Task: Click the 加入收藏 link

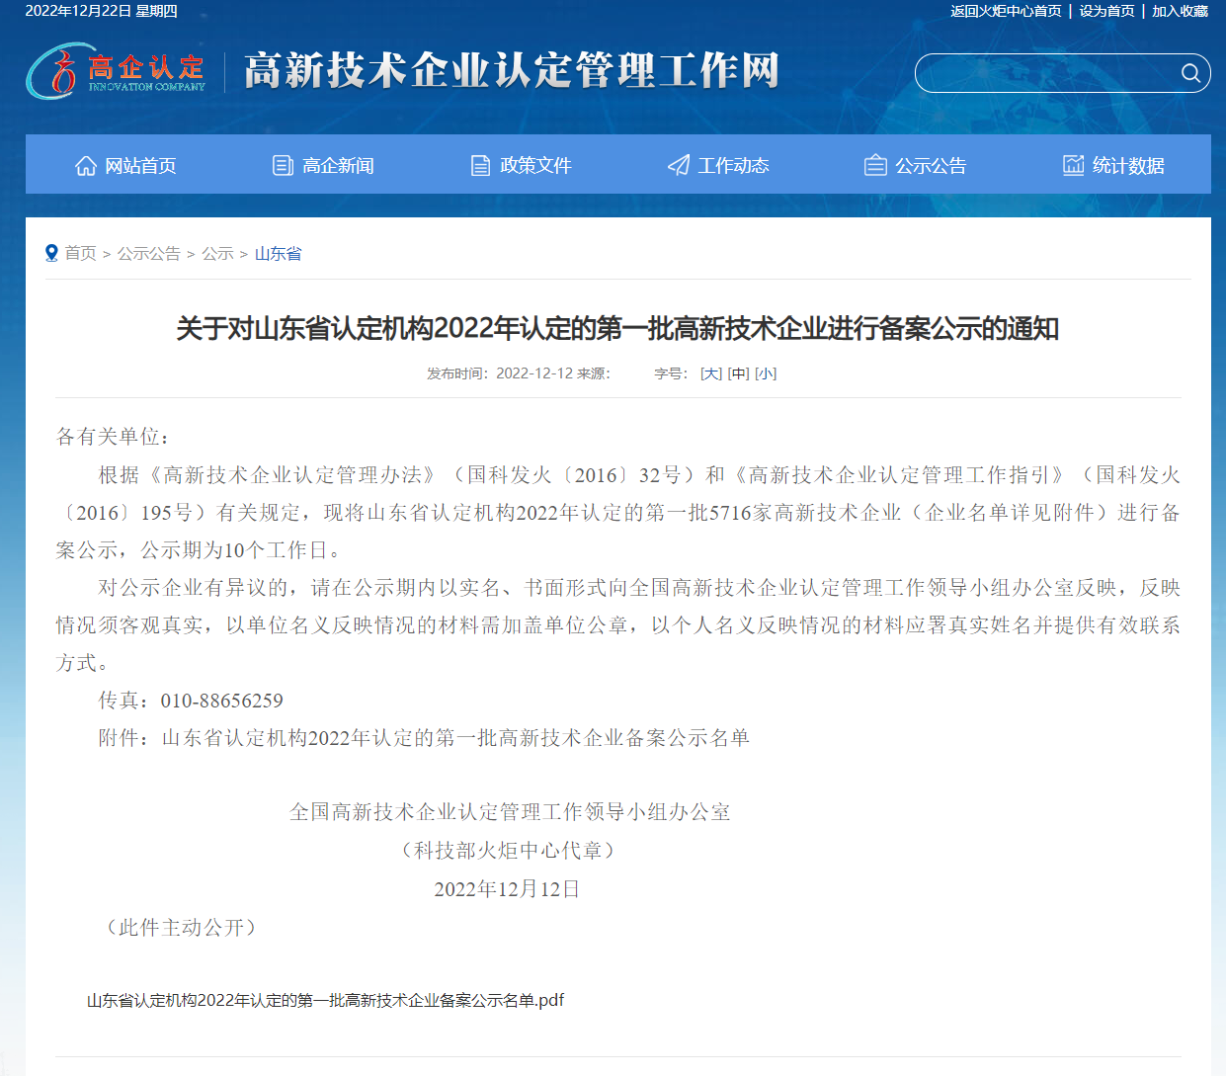Action: [1180, 11]
